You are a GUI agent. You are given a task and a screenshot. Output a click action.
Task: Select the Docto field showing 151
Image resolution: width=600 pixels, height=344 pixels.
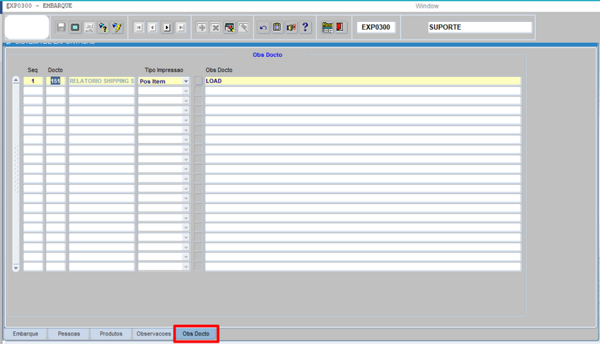click(x=56, y=82)
